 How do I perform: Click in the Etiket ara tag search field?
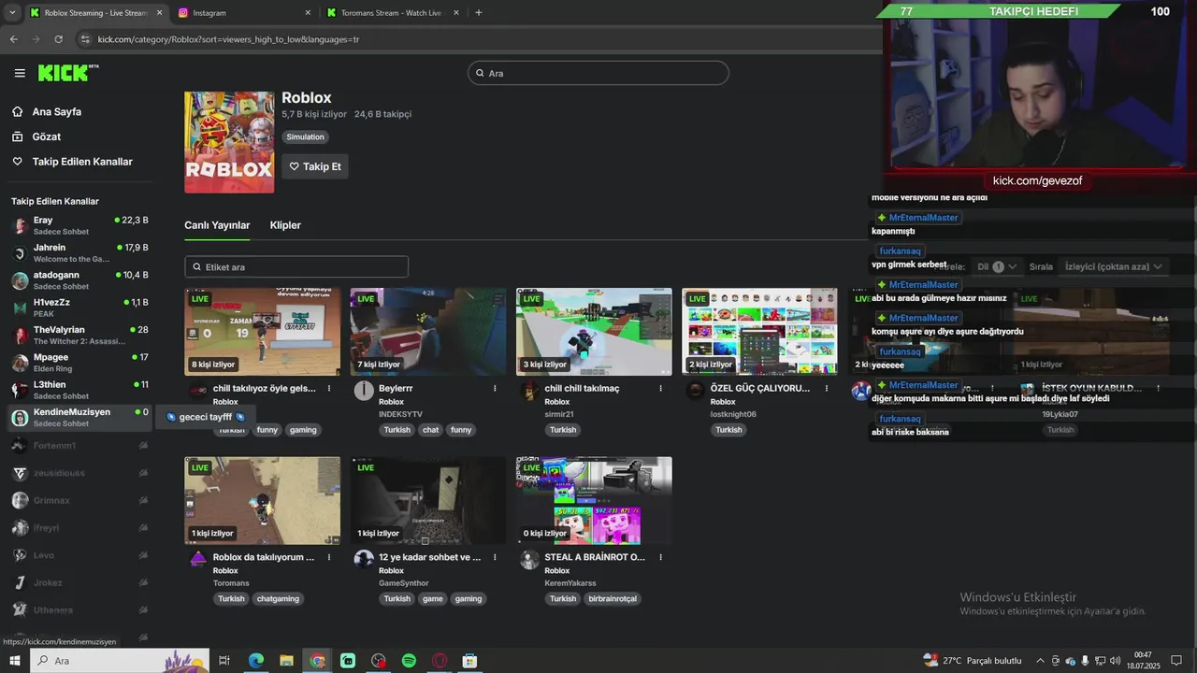296,267
